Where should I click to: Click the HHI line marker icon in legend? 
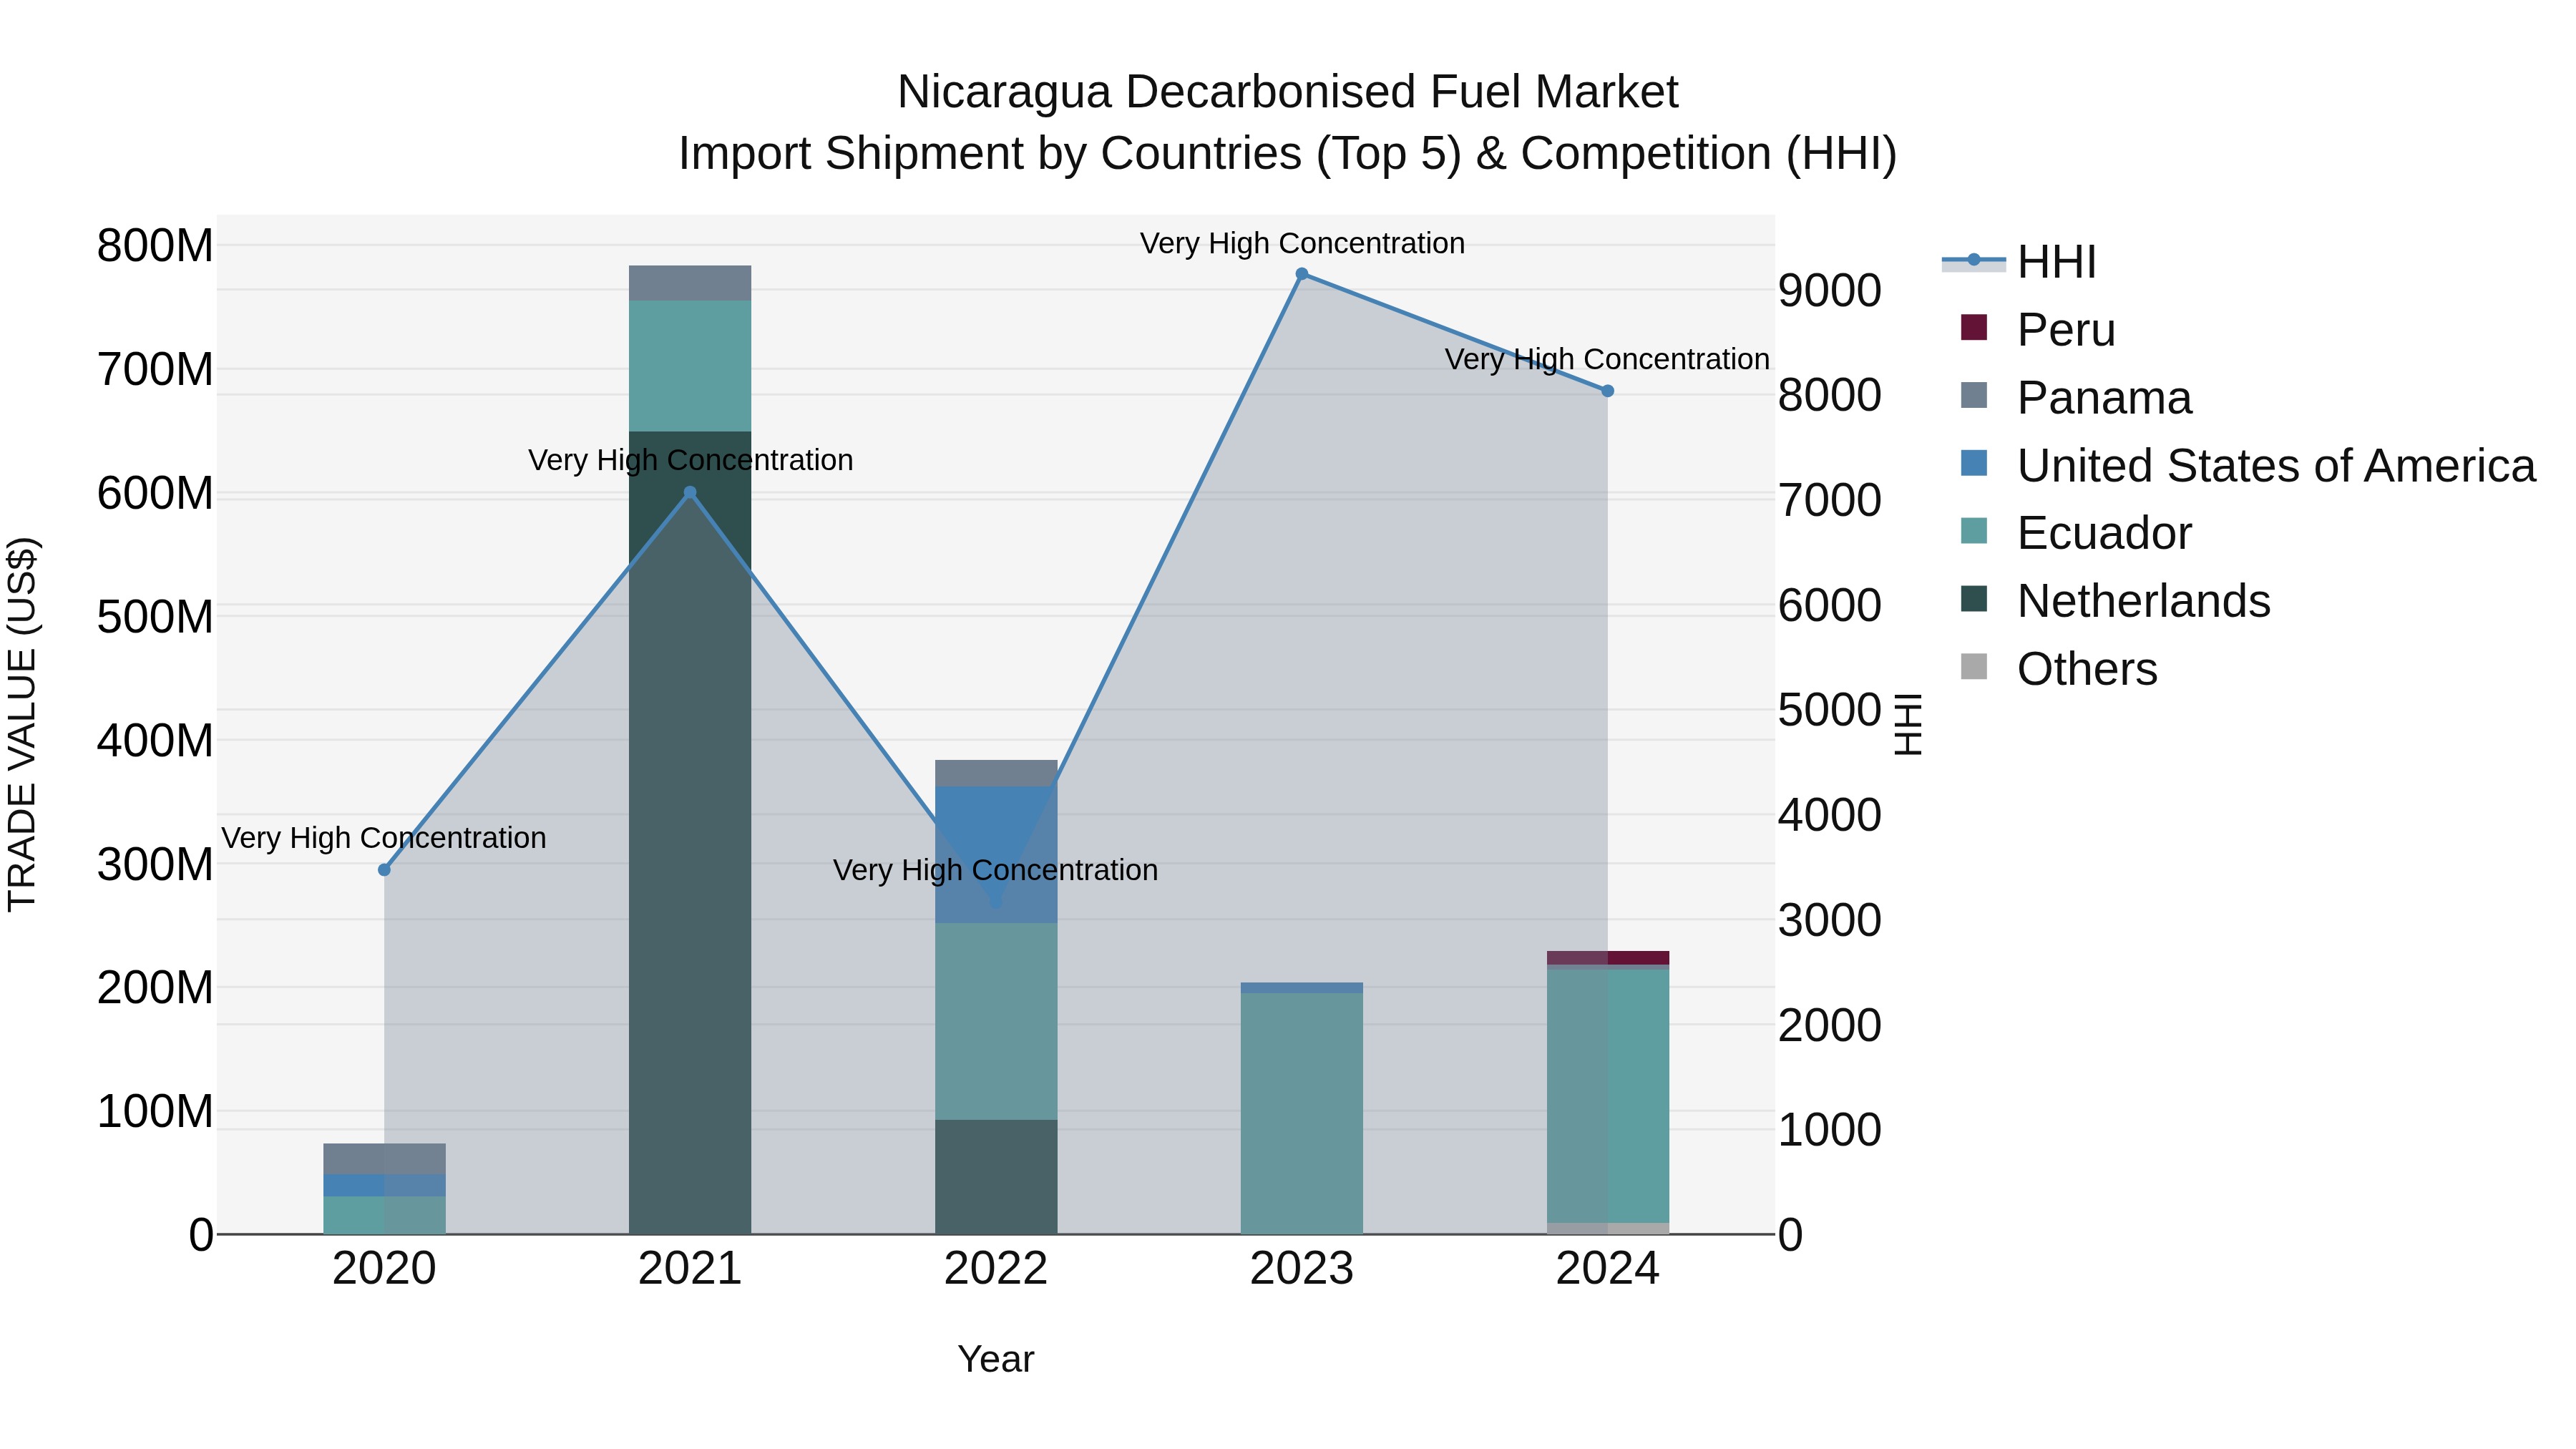tap(1974, 260)
